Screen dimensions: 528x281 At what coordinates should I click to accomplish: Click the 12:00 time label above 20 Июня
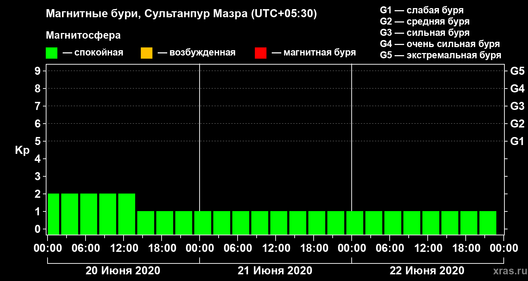tap(124, 248)
